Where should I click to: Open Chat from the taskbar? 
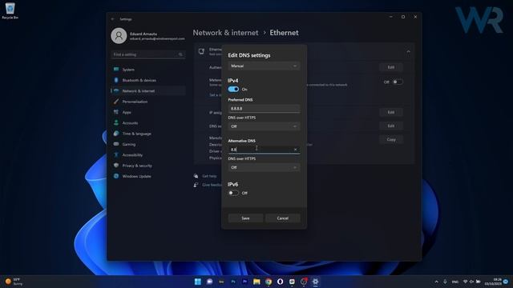(x=209, y=282)
